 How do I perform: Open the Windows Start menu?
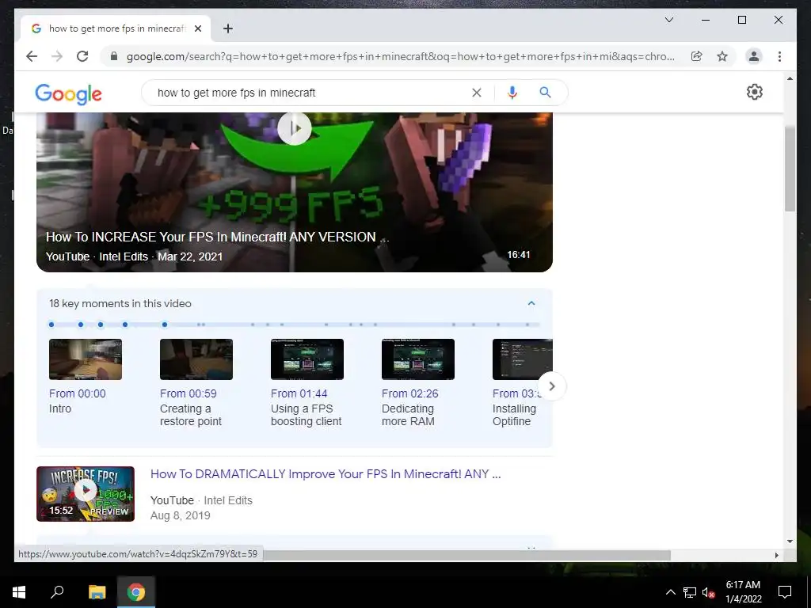(19, 592)
